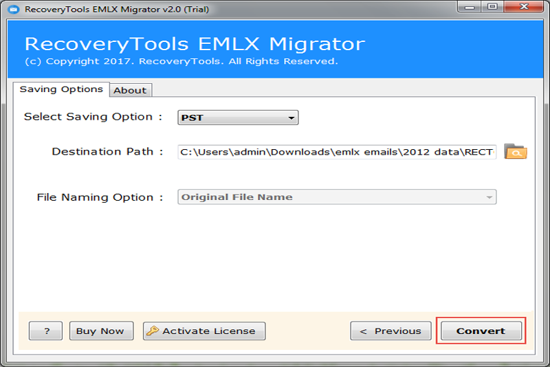
Task: Go back using the Previous button
Action: (x=390, y=331)
